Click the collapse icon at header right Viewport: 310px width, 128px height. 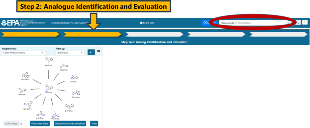(x=305, y=22)
